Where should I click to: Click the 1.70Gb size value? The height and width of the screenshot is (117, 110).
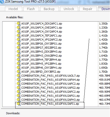[103, 72]
